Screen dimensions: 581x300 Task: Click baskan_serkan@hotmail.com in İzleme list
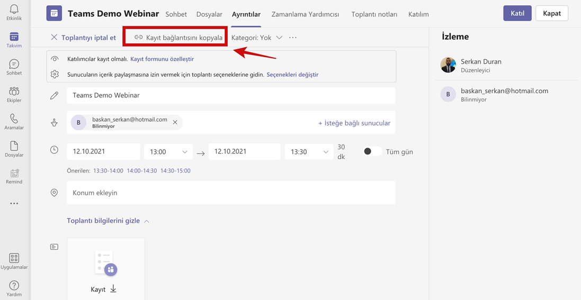click(x=504, y=91)
